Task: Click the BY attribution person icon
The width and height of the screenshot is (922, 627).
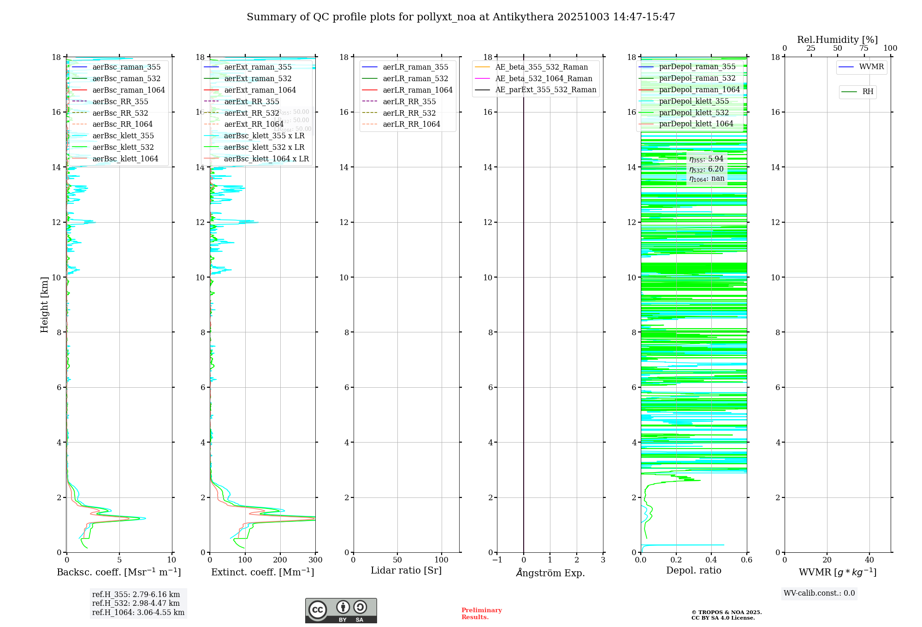Action: [x=343, y=607]
